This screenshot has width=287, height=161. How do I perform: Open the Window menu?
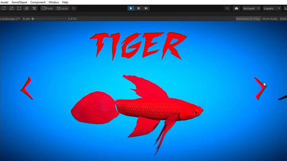54,2
